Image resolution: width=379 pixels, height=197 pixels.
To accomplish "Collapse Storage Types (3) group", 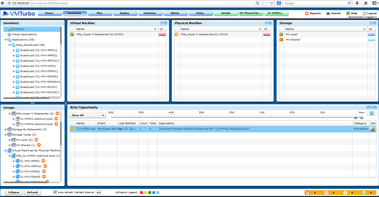I will click(6, 135).
